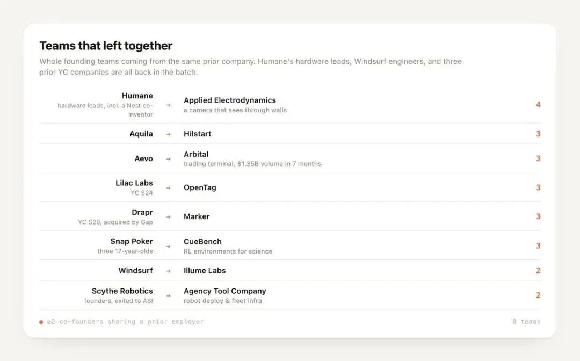Viewport: 580px width, 361px height.
Task: Click the count 4 in Applied Electrodynamics row
Action: click(538, 105)
